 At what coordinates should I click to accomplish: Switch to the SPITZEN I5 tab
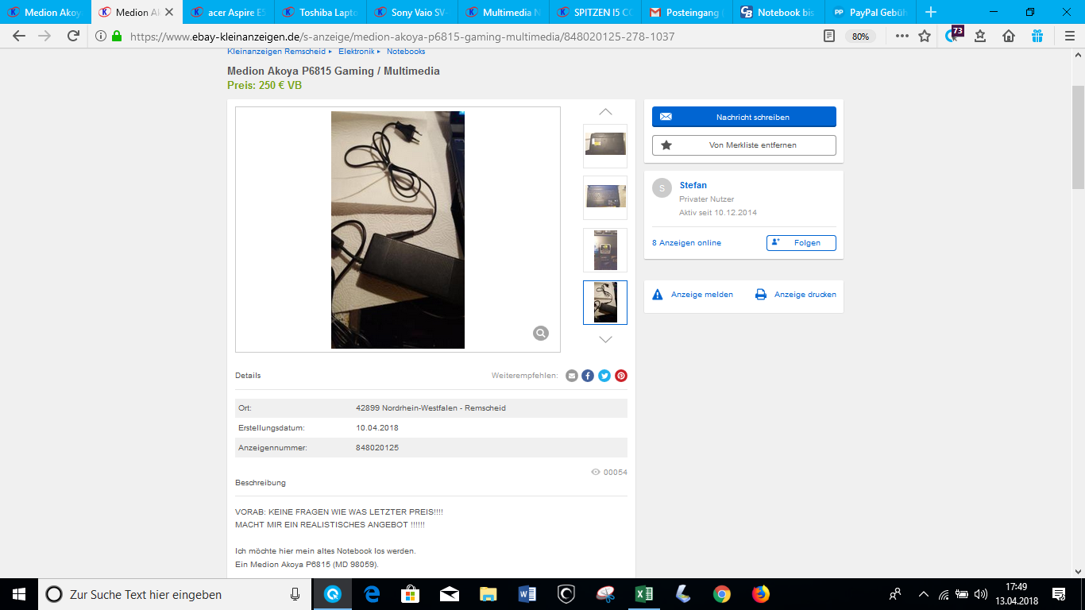pos(595,12)
